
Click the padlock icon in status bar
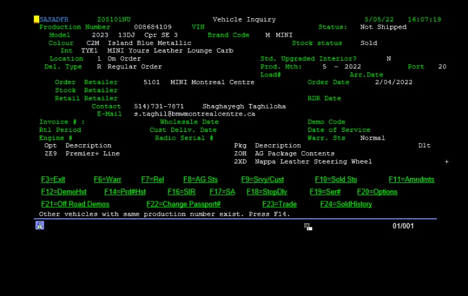[x=40, y=225]
